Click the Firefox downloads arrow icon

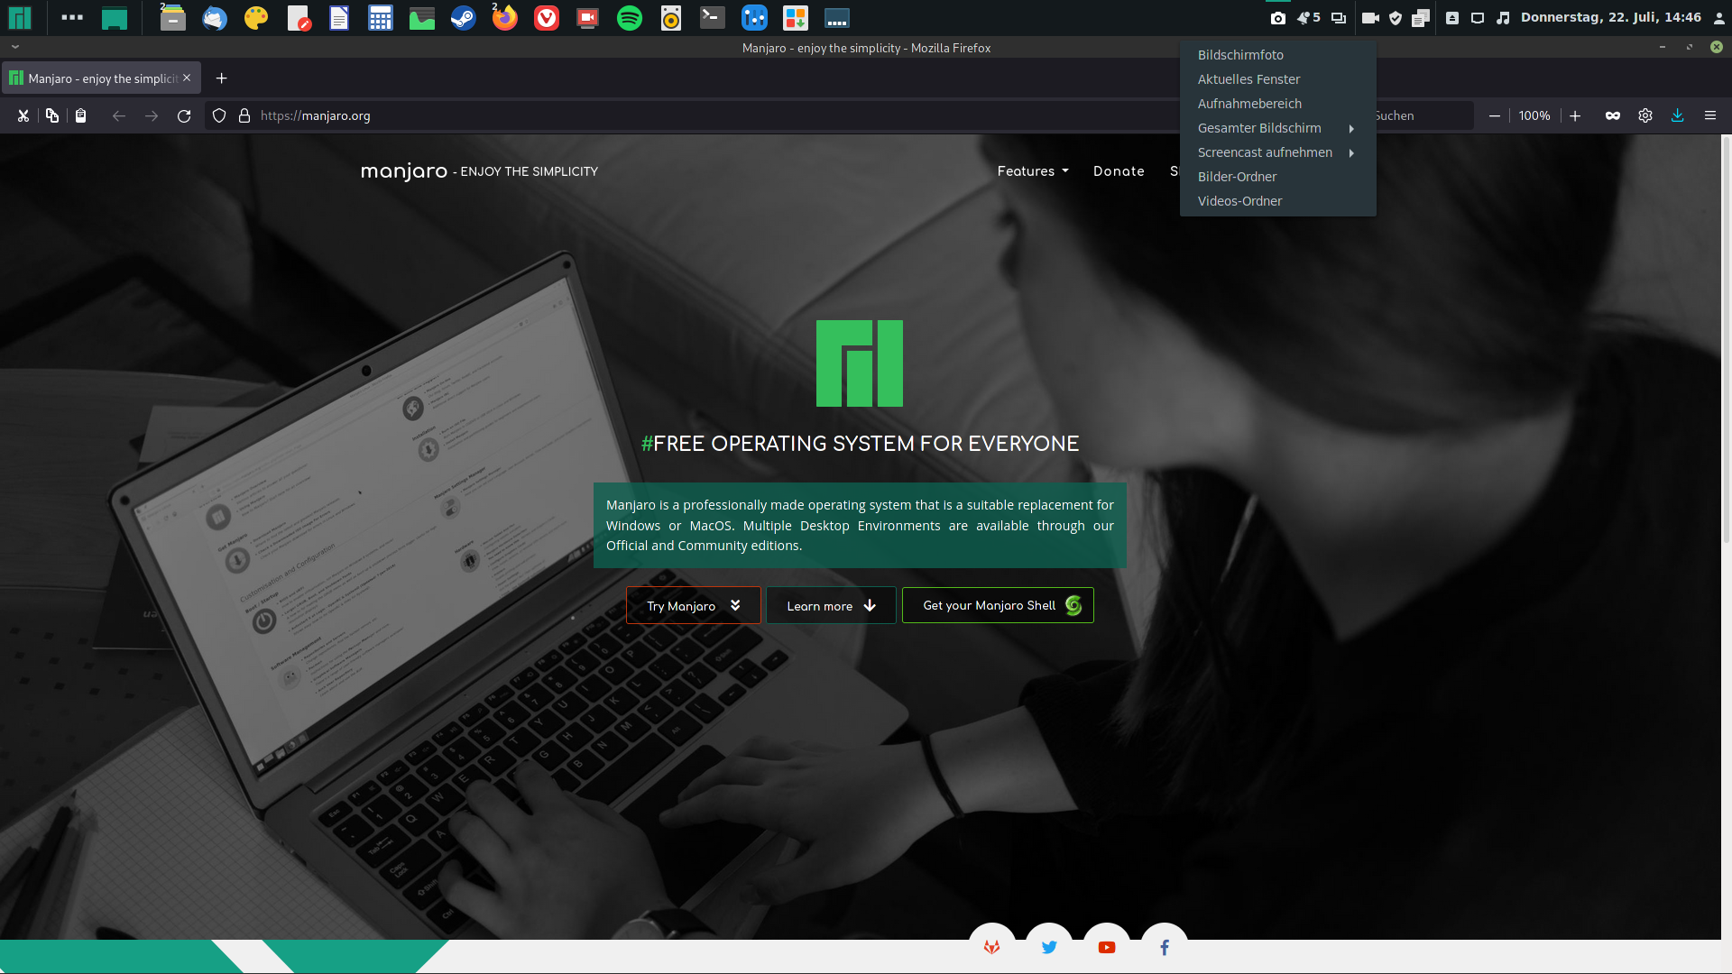tap(1677, 115)
